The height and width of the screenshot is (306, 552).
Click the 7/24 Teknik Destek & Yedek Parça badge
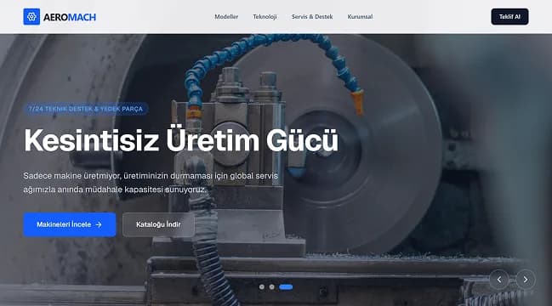click(86, 109)
